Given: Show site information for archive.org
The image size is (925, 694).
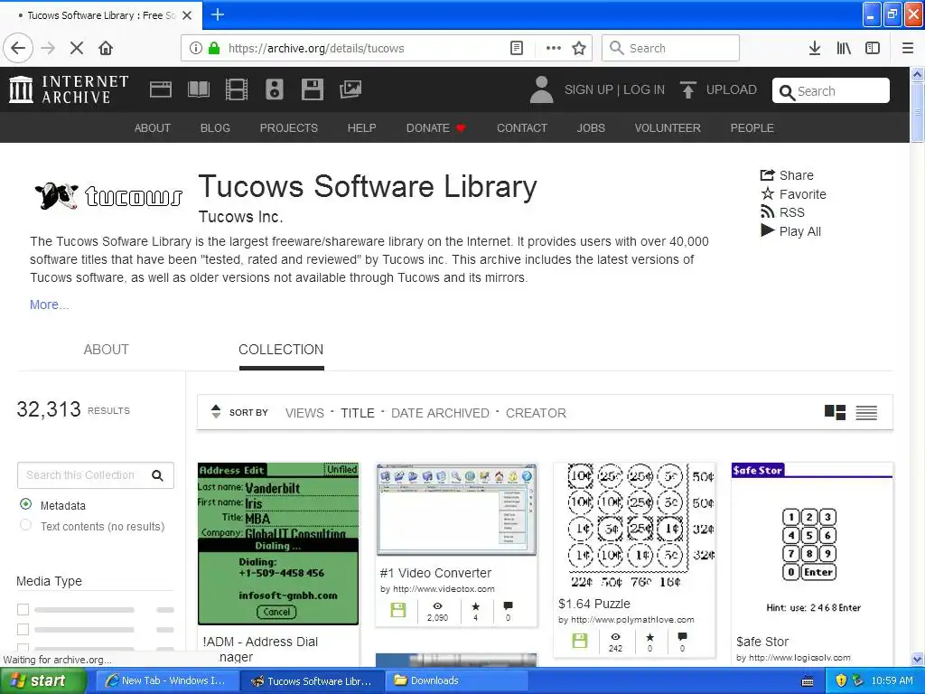Looking at the screenshot, I should coord(196,49).
